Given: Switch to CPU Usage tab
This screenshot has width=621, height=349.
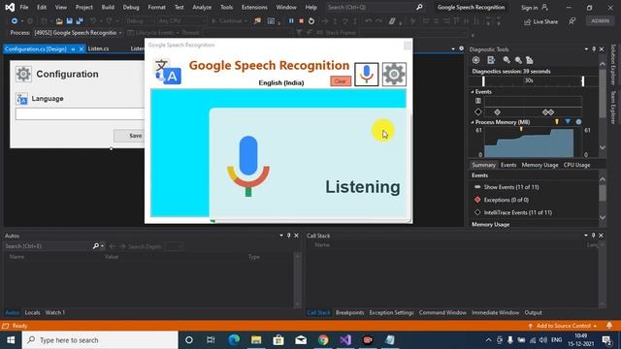Looking at the screenshot, I should [x=576, y=165].
